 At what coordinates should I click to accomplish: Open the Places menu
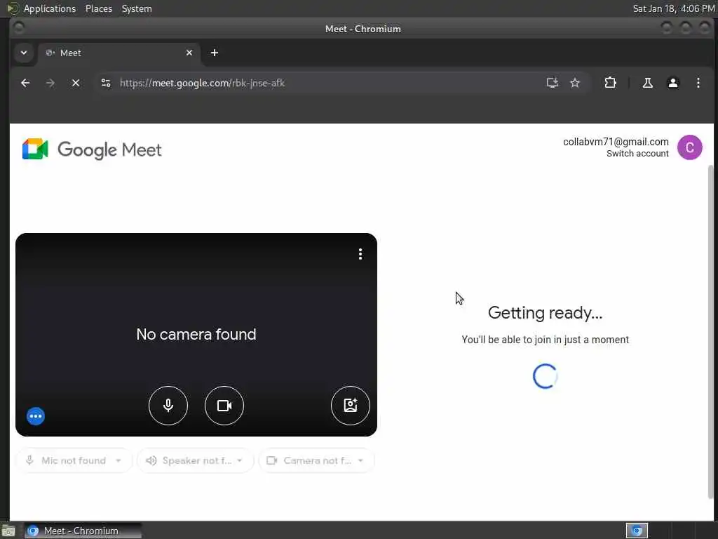tap(99, 8)
